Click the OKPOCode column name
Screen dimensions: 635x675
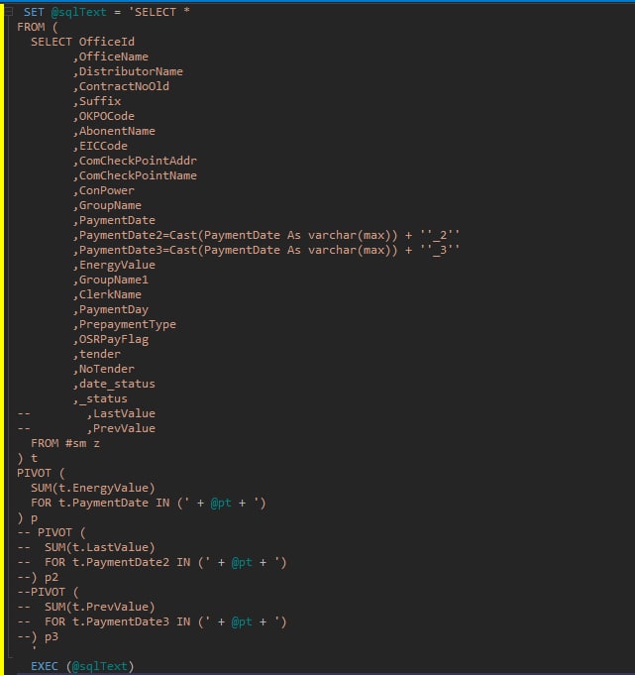click(107, 116)
